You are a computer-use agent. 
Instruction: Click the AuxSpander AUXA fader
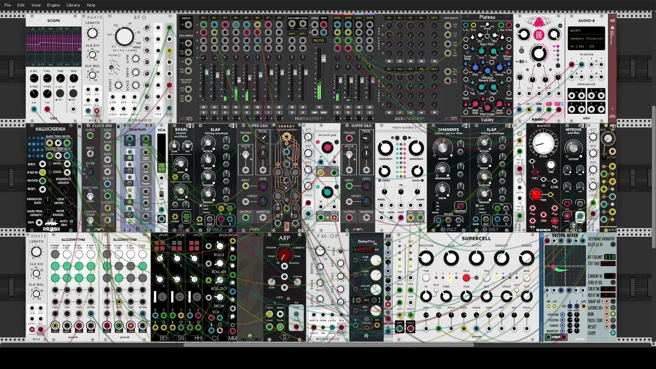point(340,80)
